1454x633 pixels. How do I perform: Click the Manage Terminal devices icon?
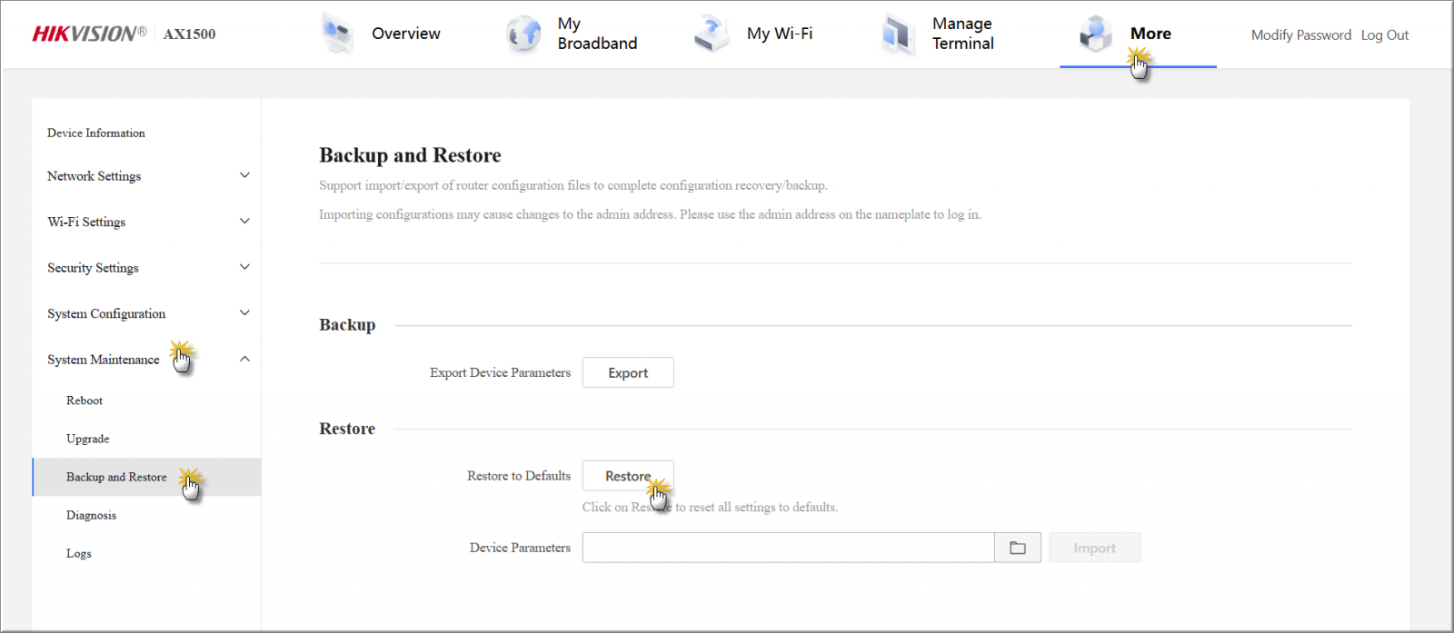tap(898, 35)
